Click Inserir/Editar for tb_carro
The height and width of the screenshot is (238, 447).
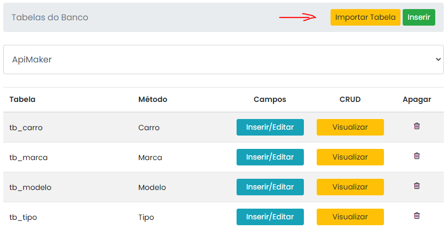point(270,128)
